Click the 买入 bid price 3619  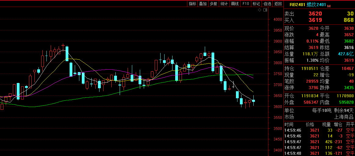[x=315, y=20]
